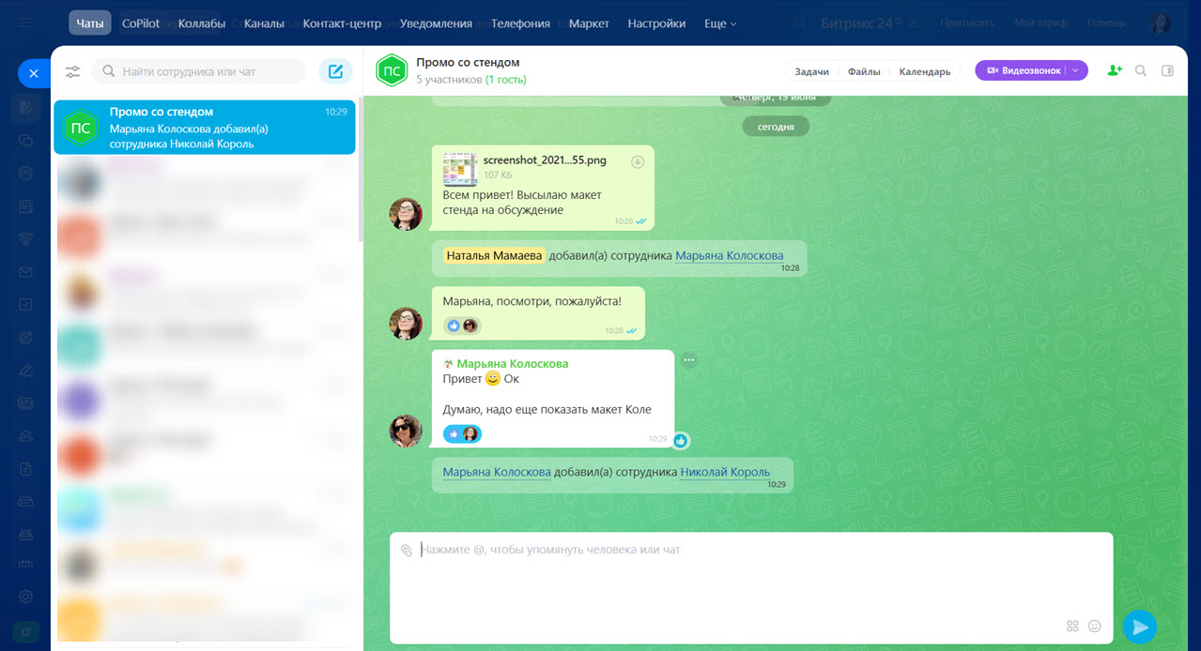Open the left sidebar chat bubbles icon
1201x651 pixels.
pyautogui.click(x=26, y=141)
